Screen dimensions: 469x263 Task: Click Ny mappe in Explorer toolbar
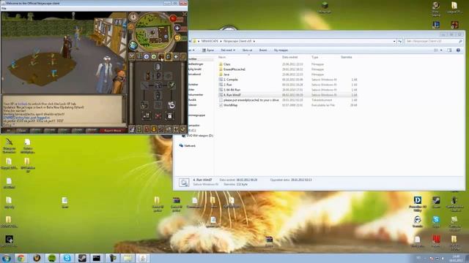pos(281,50)
